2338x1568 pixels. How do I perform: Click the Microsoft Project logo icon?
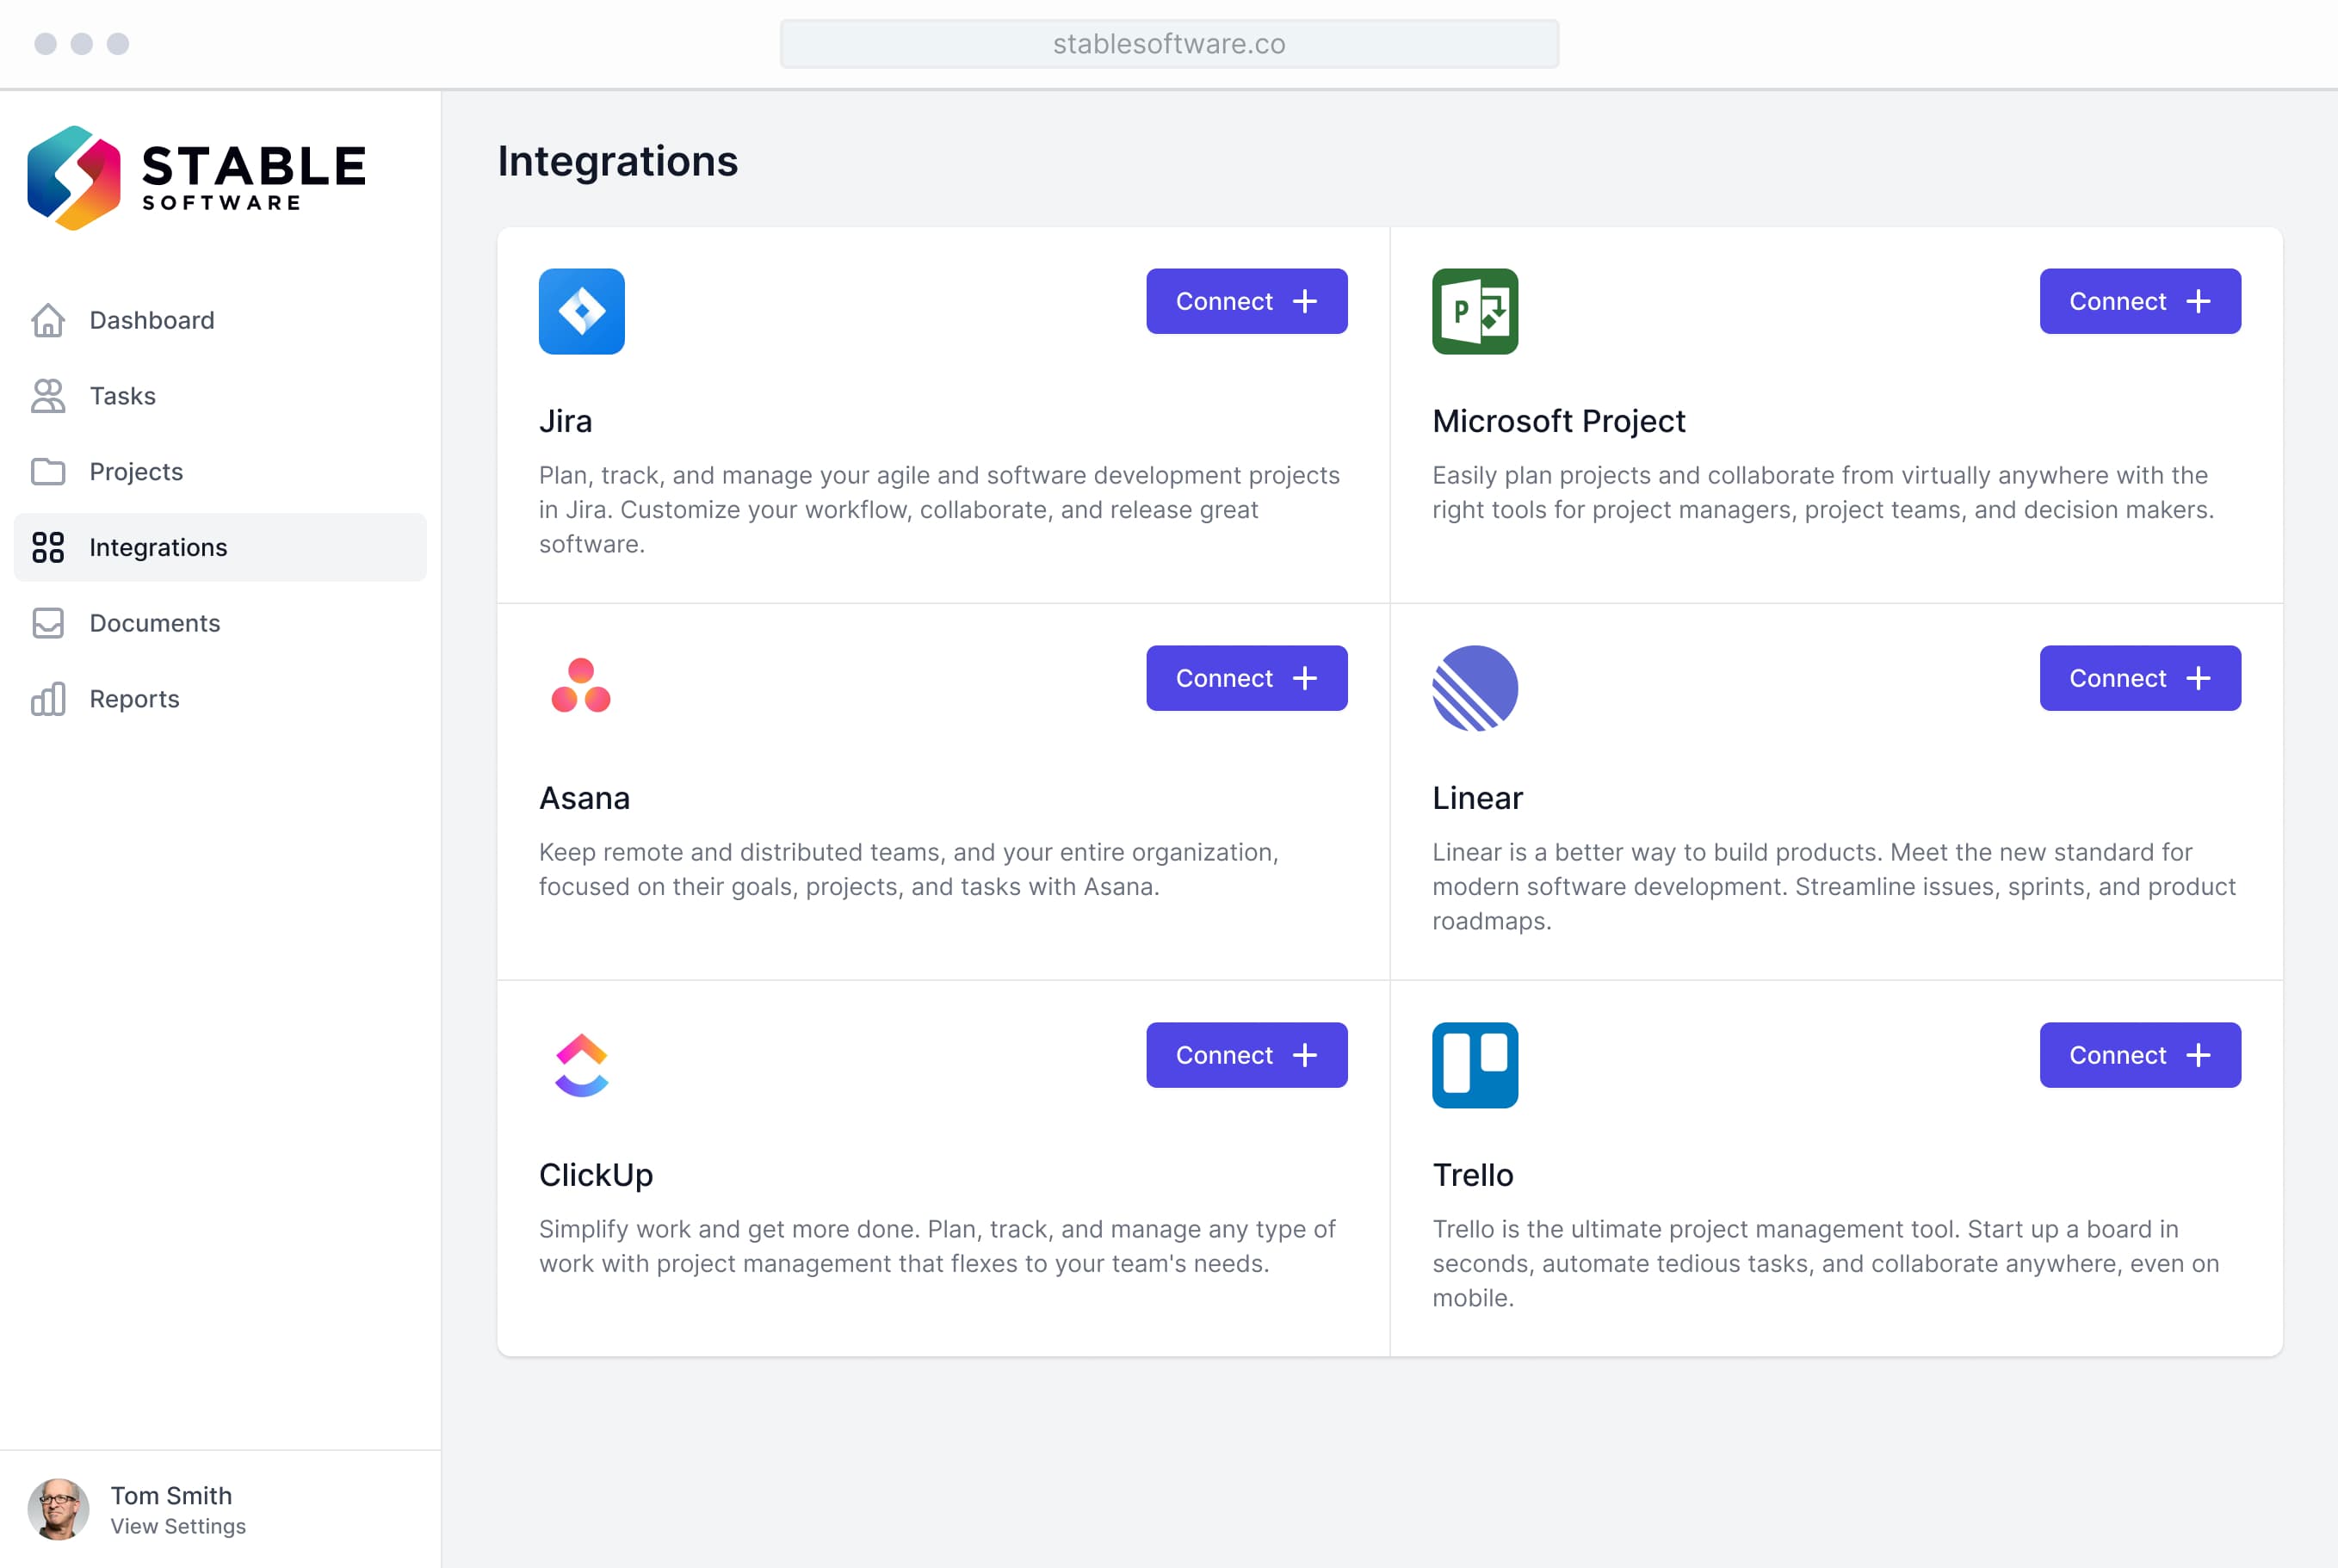click(x=1475, y=311)
